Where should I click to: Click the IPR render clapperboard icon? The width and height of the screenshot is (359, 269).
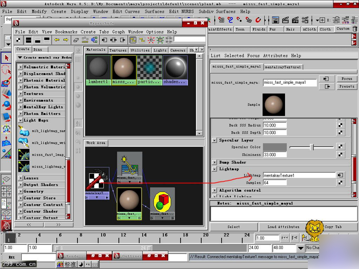[295, 20]
